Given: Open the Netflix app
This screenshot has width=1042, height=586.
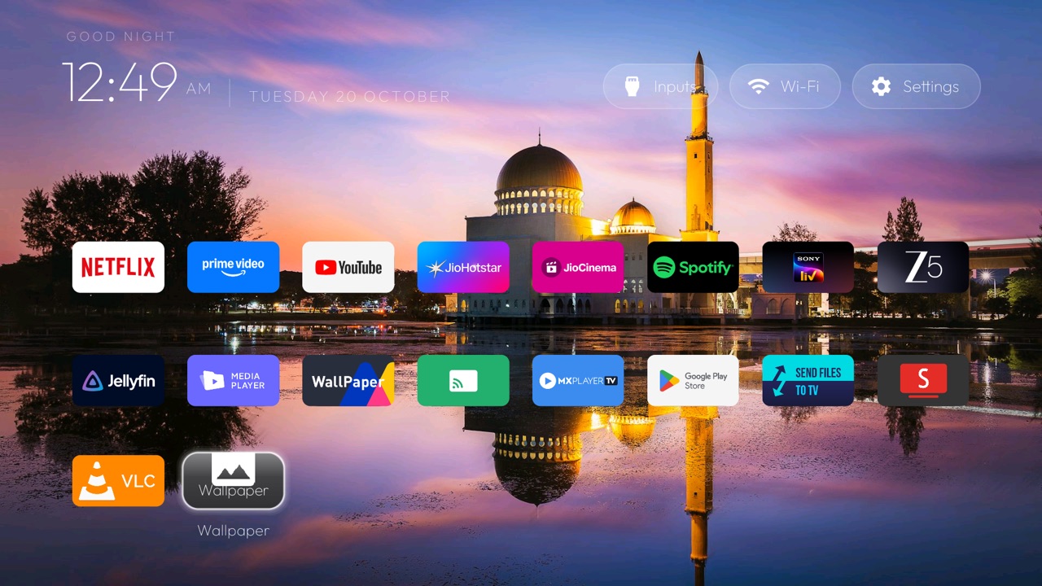Looking at the screenshot, I should 118,267.
